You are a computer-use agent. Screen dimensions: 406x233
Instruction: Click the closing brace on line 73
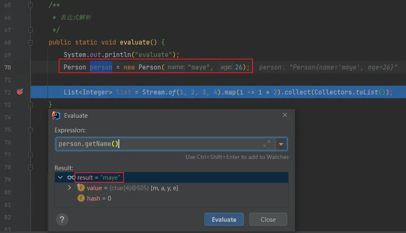click(x=50, y=104)
